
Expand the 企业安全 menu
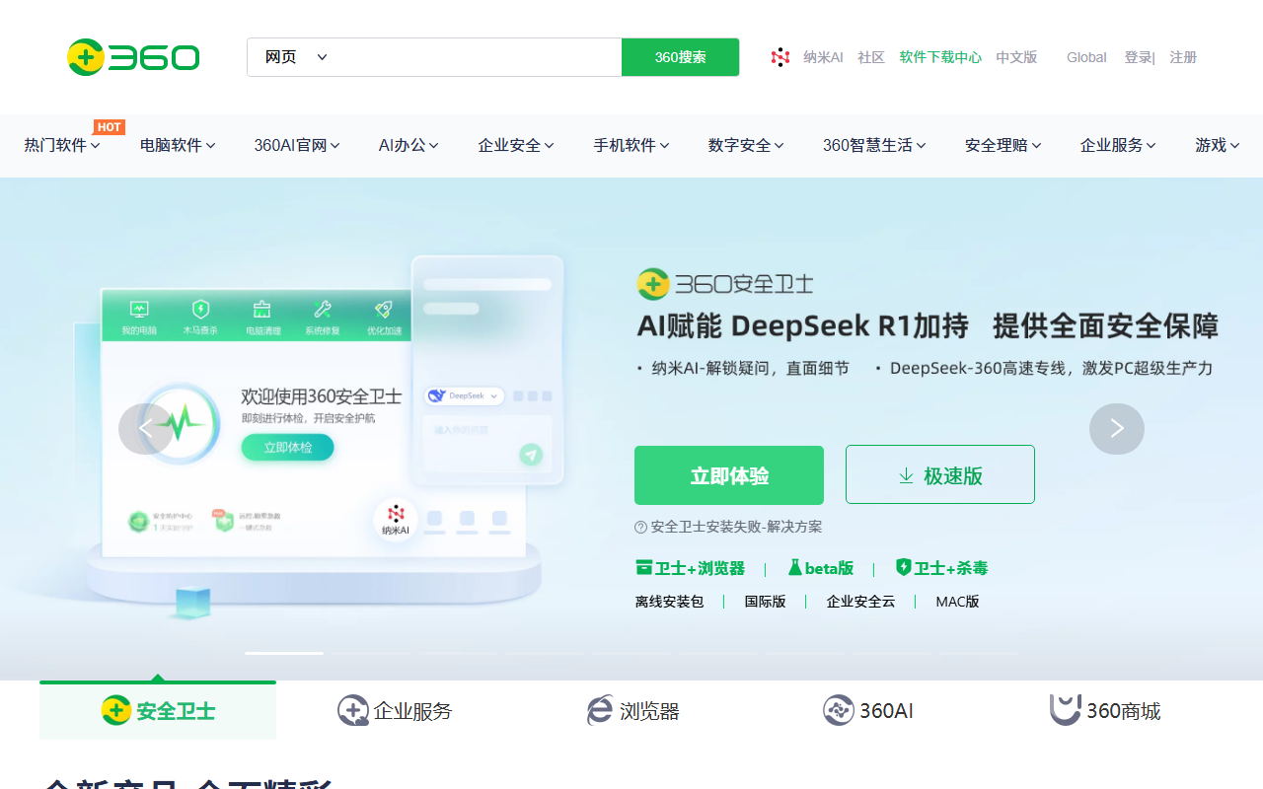point(516,145)
